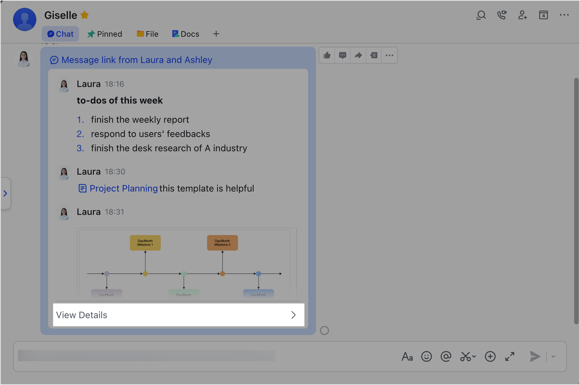The height and width of the screenshot is (385, 580).
Task: Open text formatting with the Aa icon
Action: click(x=406, y=356)
